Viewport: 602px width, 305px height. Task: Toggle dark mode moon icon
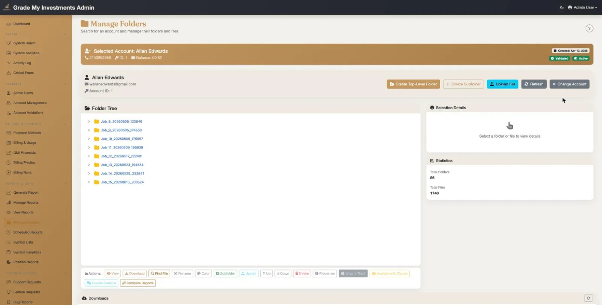click(562, 8)
